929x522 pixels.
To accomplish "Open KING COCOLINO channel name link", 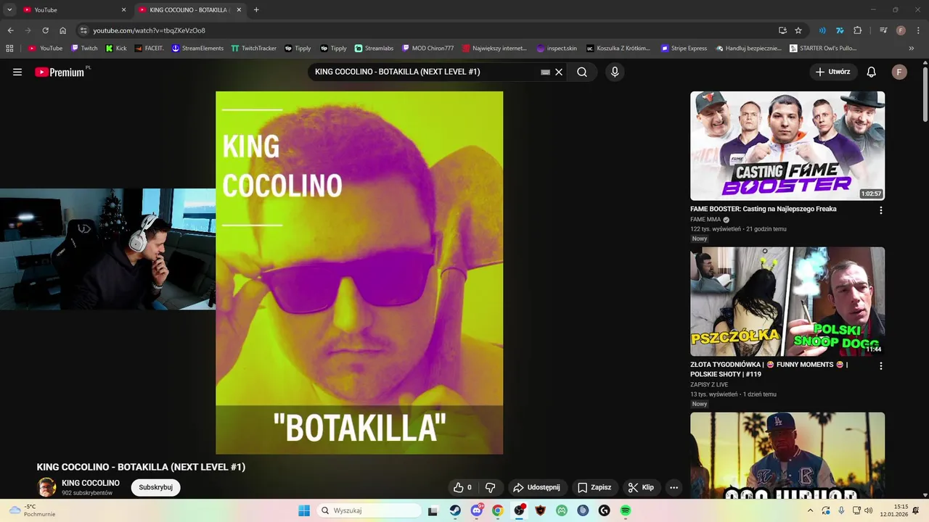I will [91, 483].
